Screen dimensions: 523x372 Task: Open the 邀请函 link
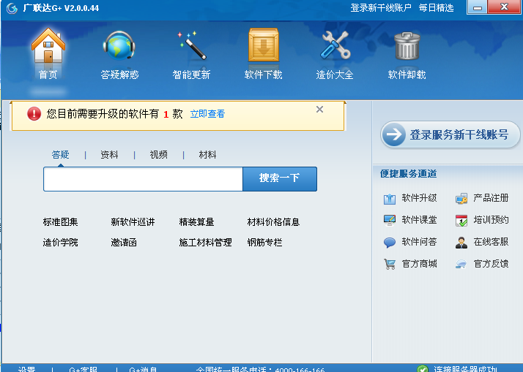point(124,243)
